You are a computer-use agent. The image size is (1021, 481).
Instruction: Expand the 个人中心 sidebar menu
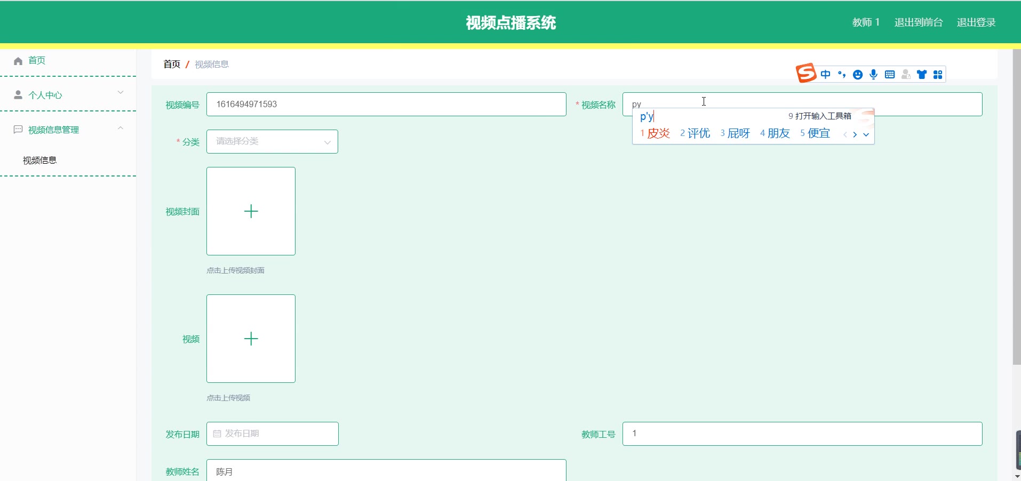point(68,95)
